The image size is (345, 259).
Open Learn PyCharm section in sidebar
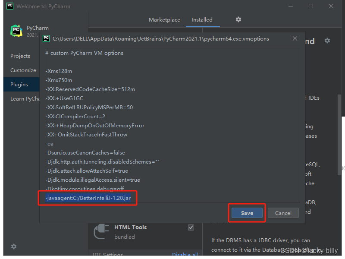point(25,99)
